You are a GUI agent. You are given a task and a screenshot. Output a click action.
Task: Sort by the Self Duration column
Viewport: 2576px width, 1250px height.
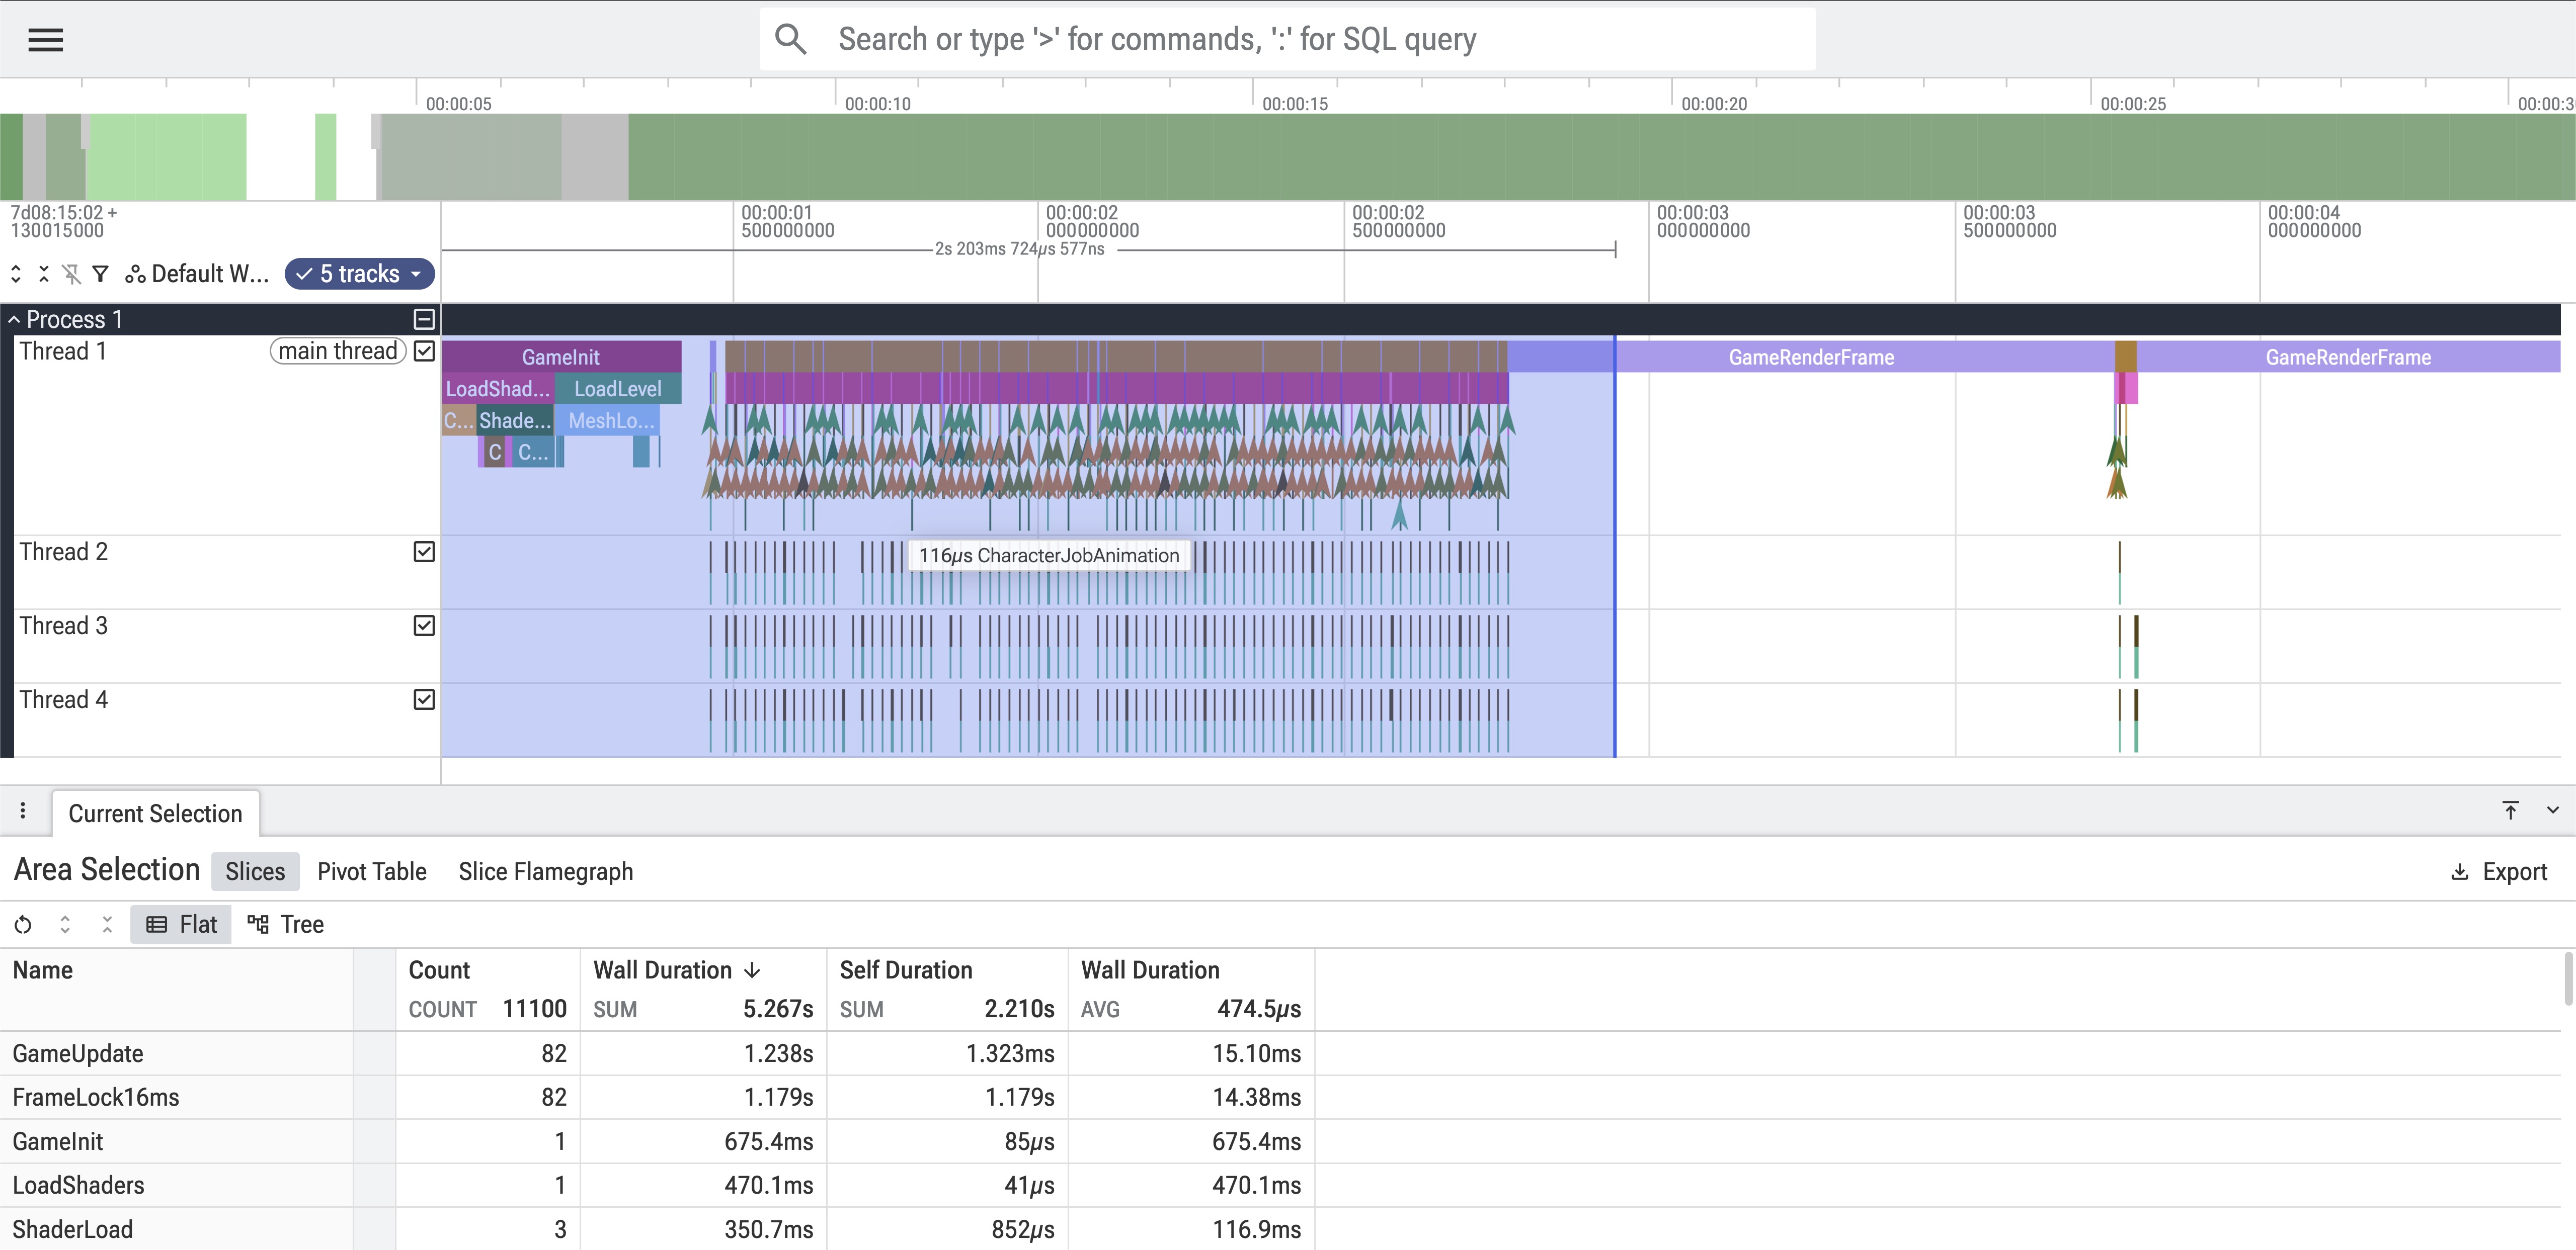pyautogui.click(x=906, y=970)
